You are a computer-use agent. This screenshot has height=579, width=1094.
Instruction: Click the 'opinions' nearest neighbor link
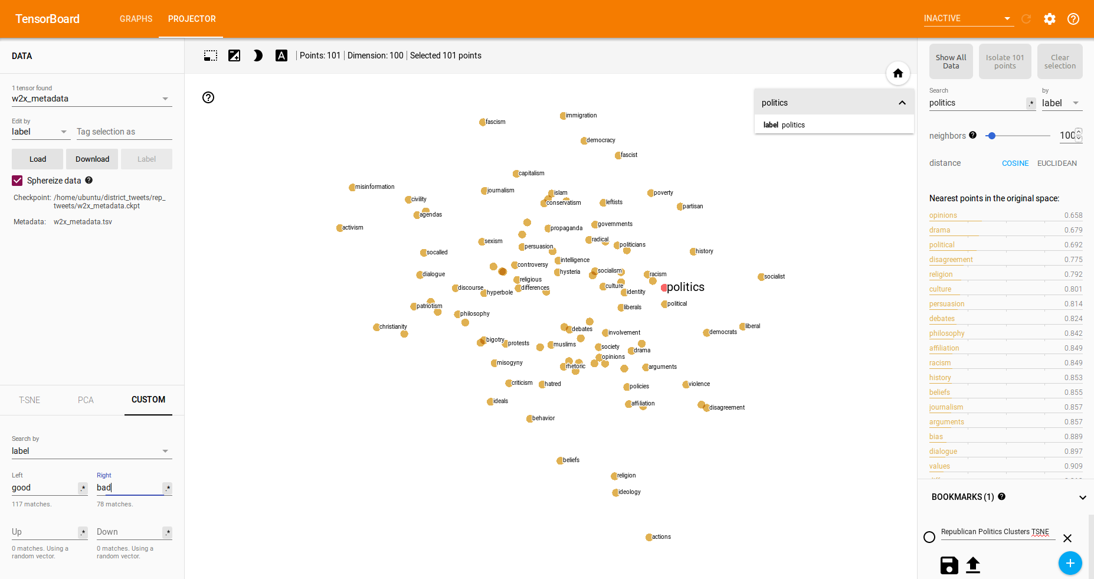pos(943,215)
